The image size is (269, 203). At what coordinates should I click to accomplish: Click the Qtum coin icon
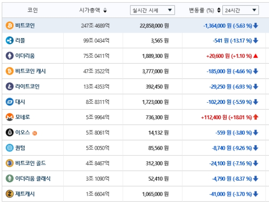tap(9, 147)
